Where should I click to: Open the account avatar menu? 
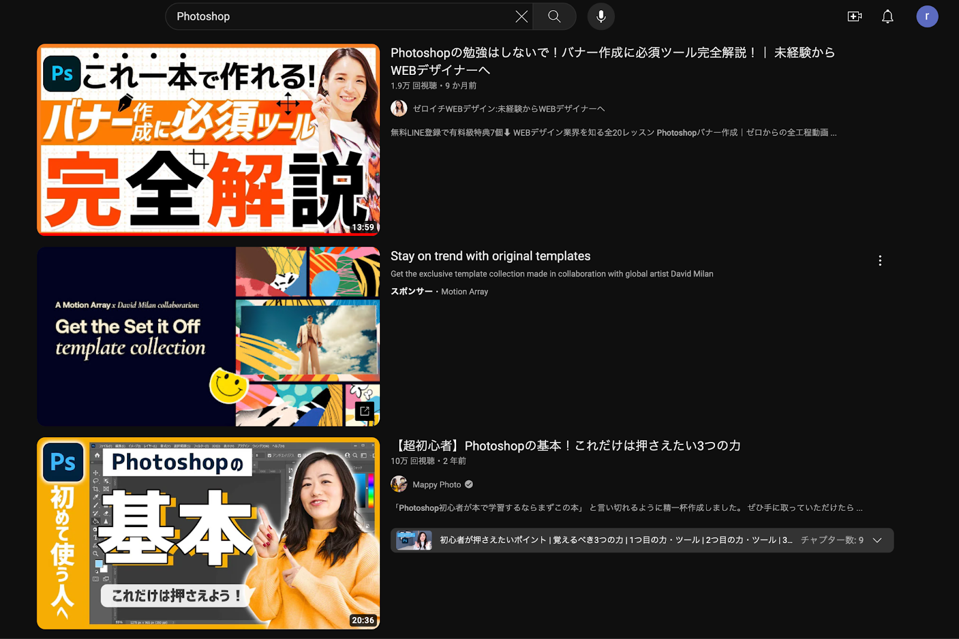click(927, 17)
